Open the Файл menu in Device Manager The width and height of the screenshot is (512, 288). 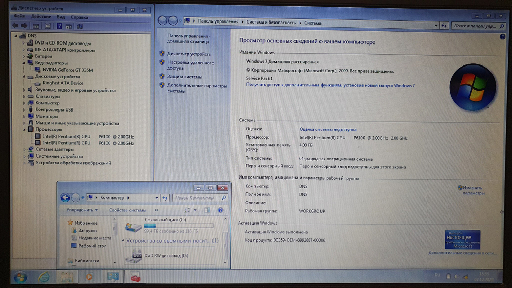[19, 16]
